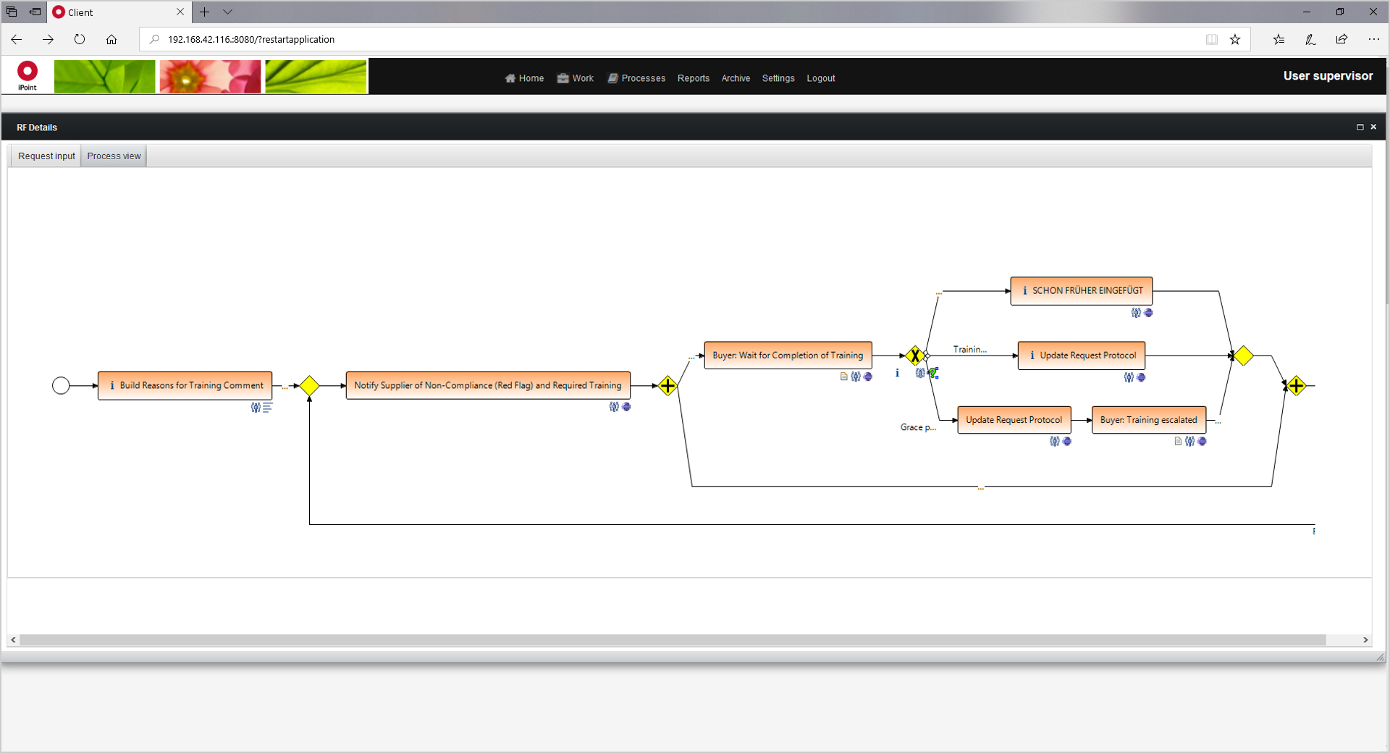Screen dimensions: 1390x753
Task: Click participants icon directly below X gateway
Action: pyautogui.click(x=920, y=373)
